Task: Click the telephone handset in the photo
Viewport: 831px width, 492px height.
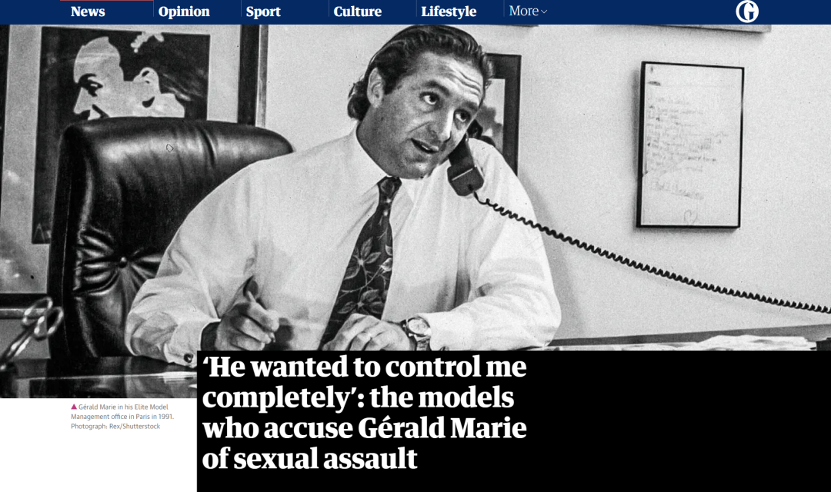Action: (x=466, y=167)
